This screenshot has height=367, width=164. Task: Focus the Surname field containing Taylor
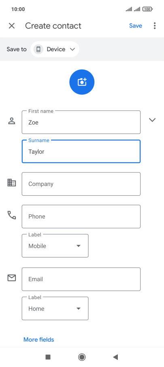pos(81,151)
